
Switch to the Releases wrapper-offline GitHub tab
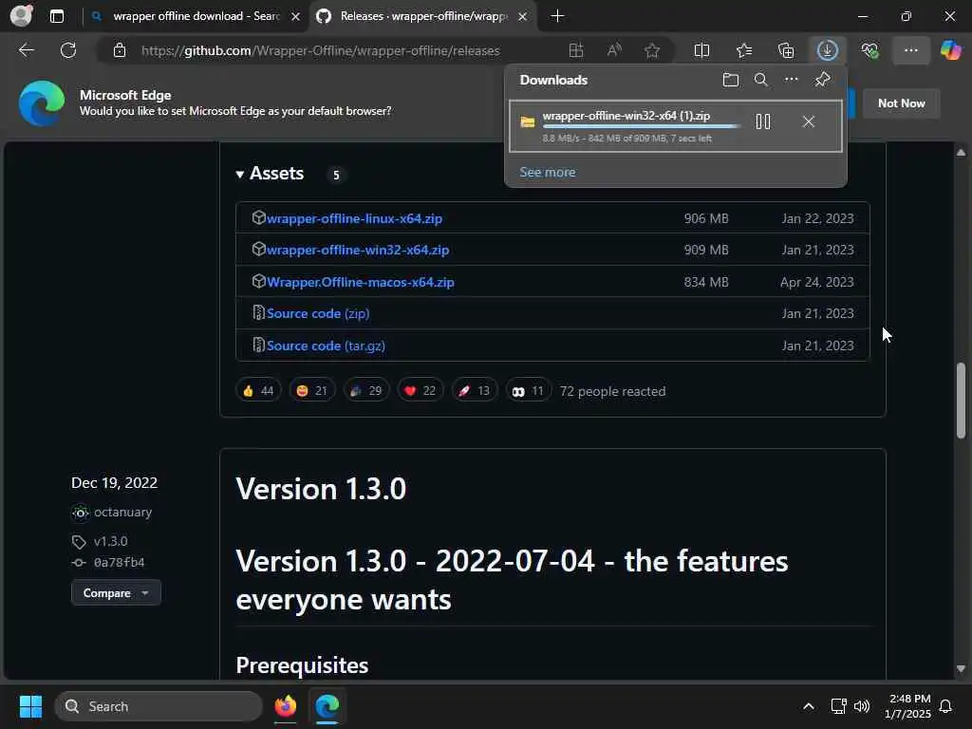click(421, 16)
